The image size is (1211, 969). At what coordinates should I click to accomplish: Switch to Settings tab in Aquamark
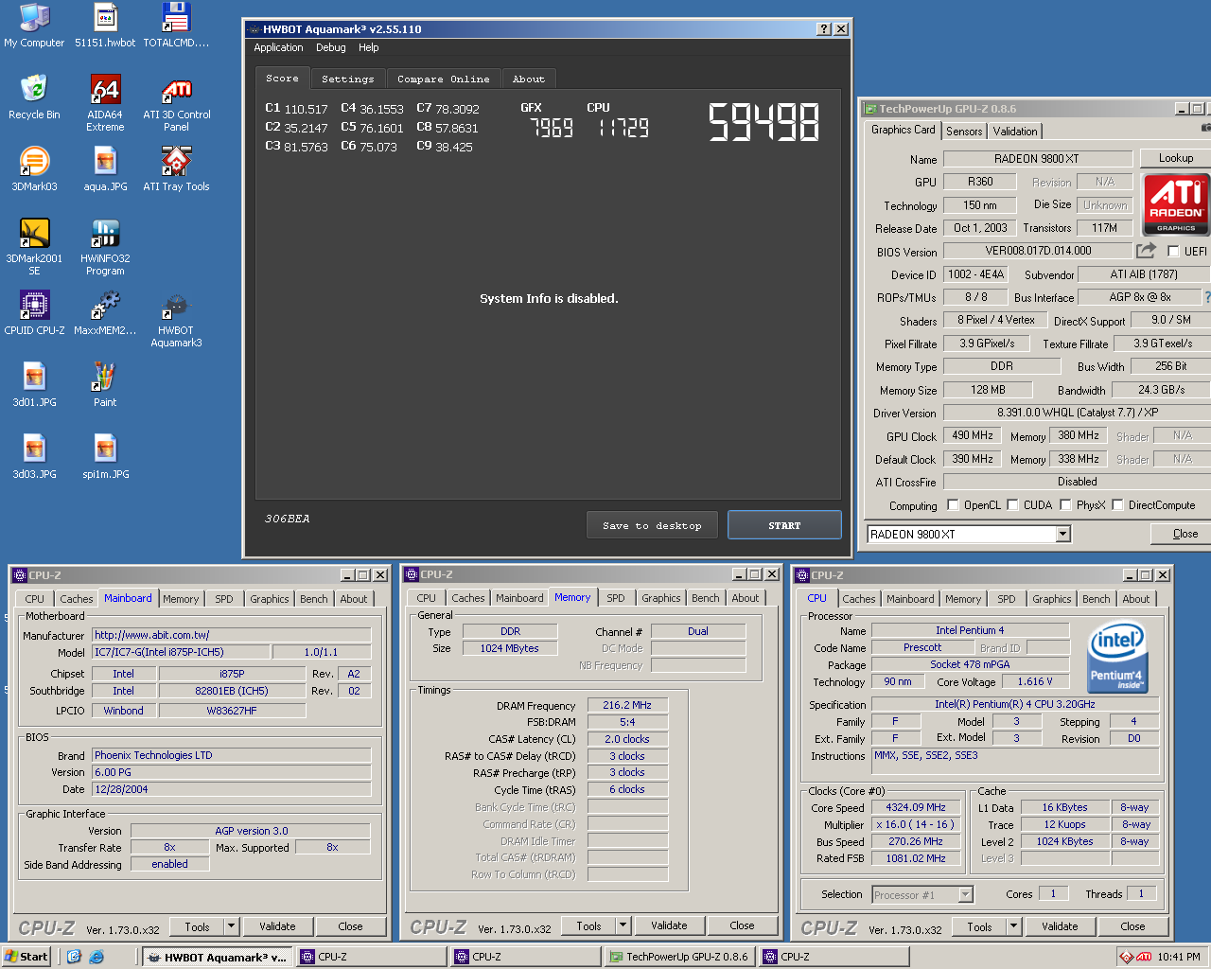[x=347, y=79]
